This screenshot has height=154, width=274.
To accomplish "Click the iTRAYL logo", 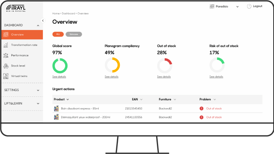I will (x=16, y=8).
